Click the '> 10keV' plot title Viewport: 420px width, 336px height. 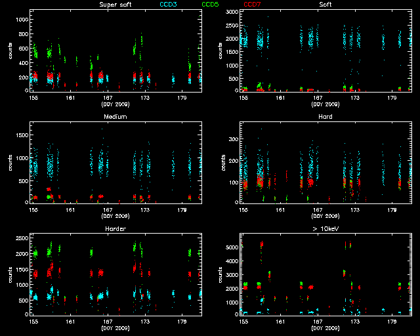point(325,228)
